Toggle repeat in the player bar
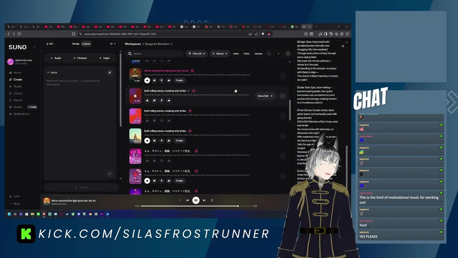Screen dimensions: 458x258 pyautogui.click(x=212, y=200)
